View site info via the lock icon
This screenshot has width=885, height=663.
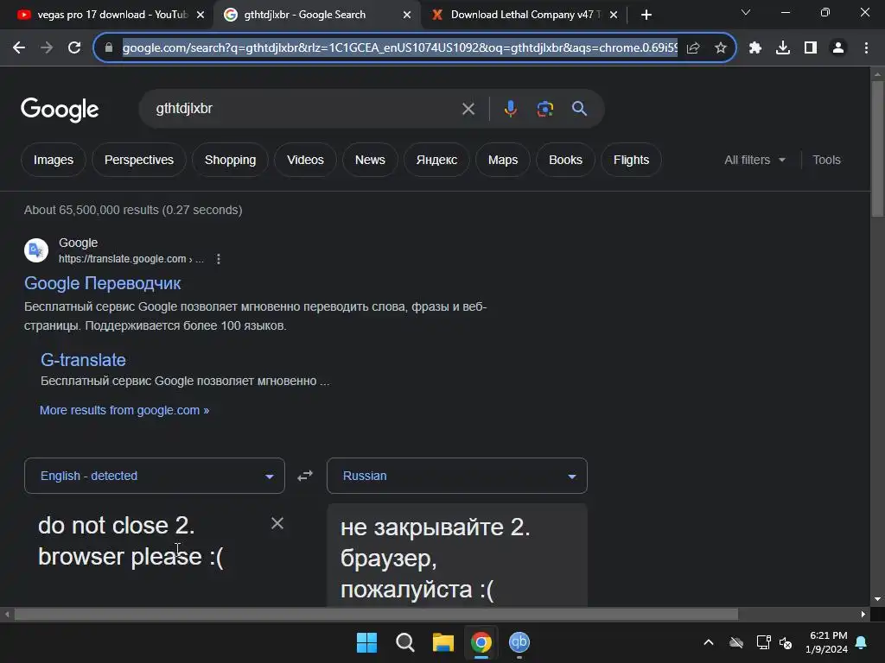point(109,48)
